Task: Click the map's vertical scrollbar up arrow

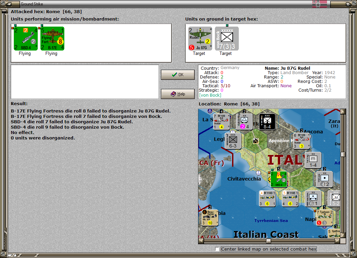Action: point(343,111)
